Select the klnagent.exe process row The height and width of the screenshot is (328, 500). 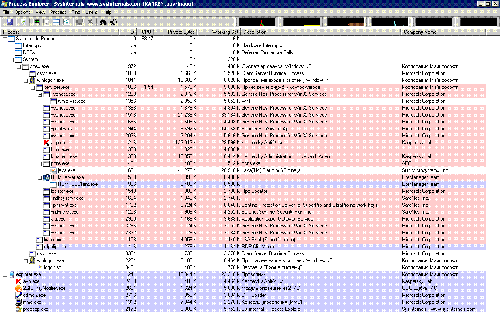243,156
